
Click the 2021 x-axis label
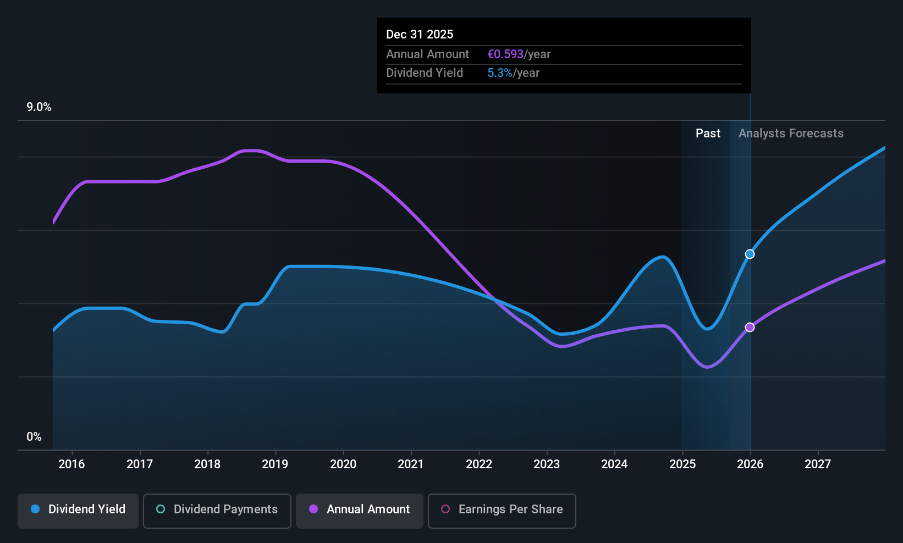pyautogui.click(x=411, y=464)
